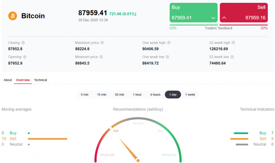Click one week high value 90406.59

tap(150, 49)
